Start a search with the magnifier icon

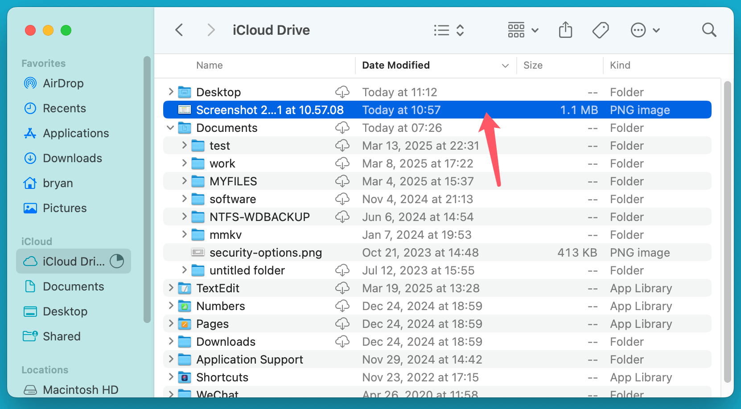click(x=708, y=29)
